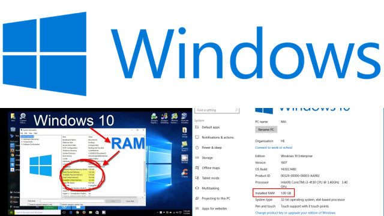This screenshot has width=384, height=216.
Task: Select the Pen and touch value text
Action: point(305,206)
